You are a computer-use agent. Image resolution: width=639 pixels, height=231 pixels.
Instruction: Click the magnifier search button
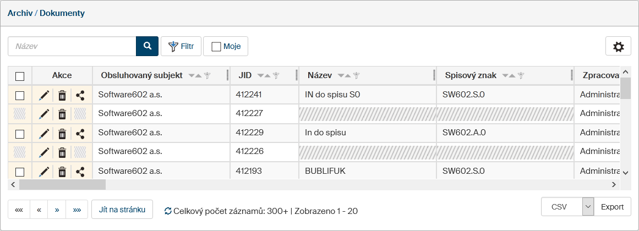(x=147, y=46)
